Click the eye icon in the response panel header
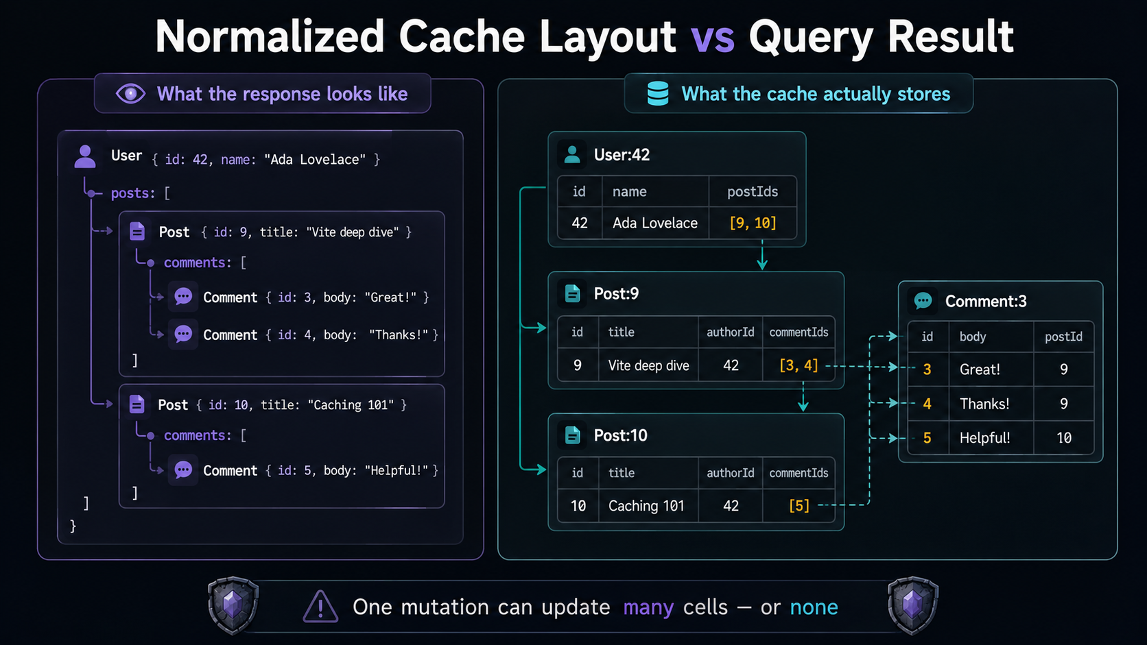Screen dimensions: 1147x645 [130, 93]
